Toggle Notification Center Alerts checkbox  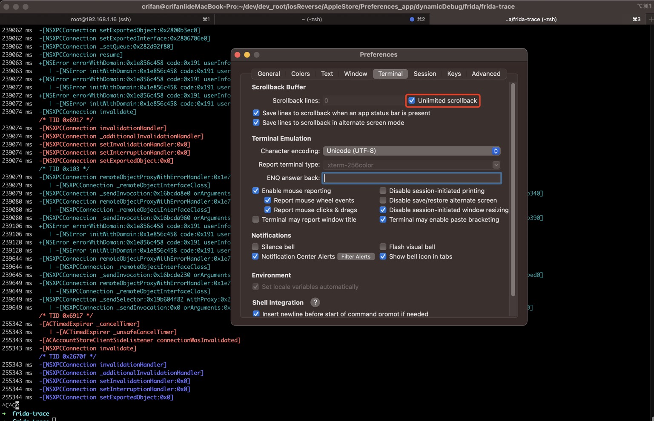pyautogui.click(x=255, y=256)
